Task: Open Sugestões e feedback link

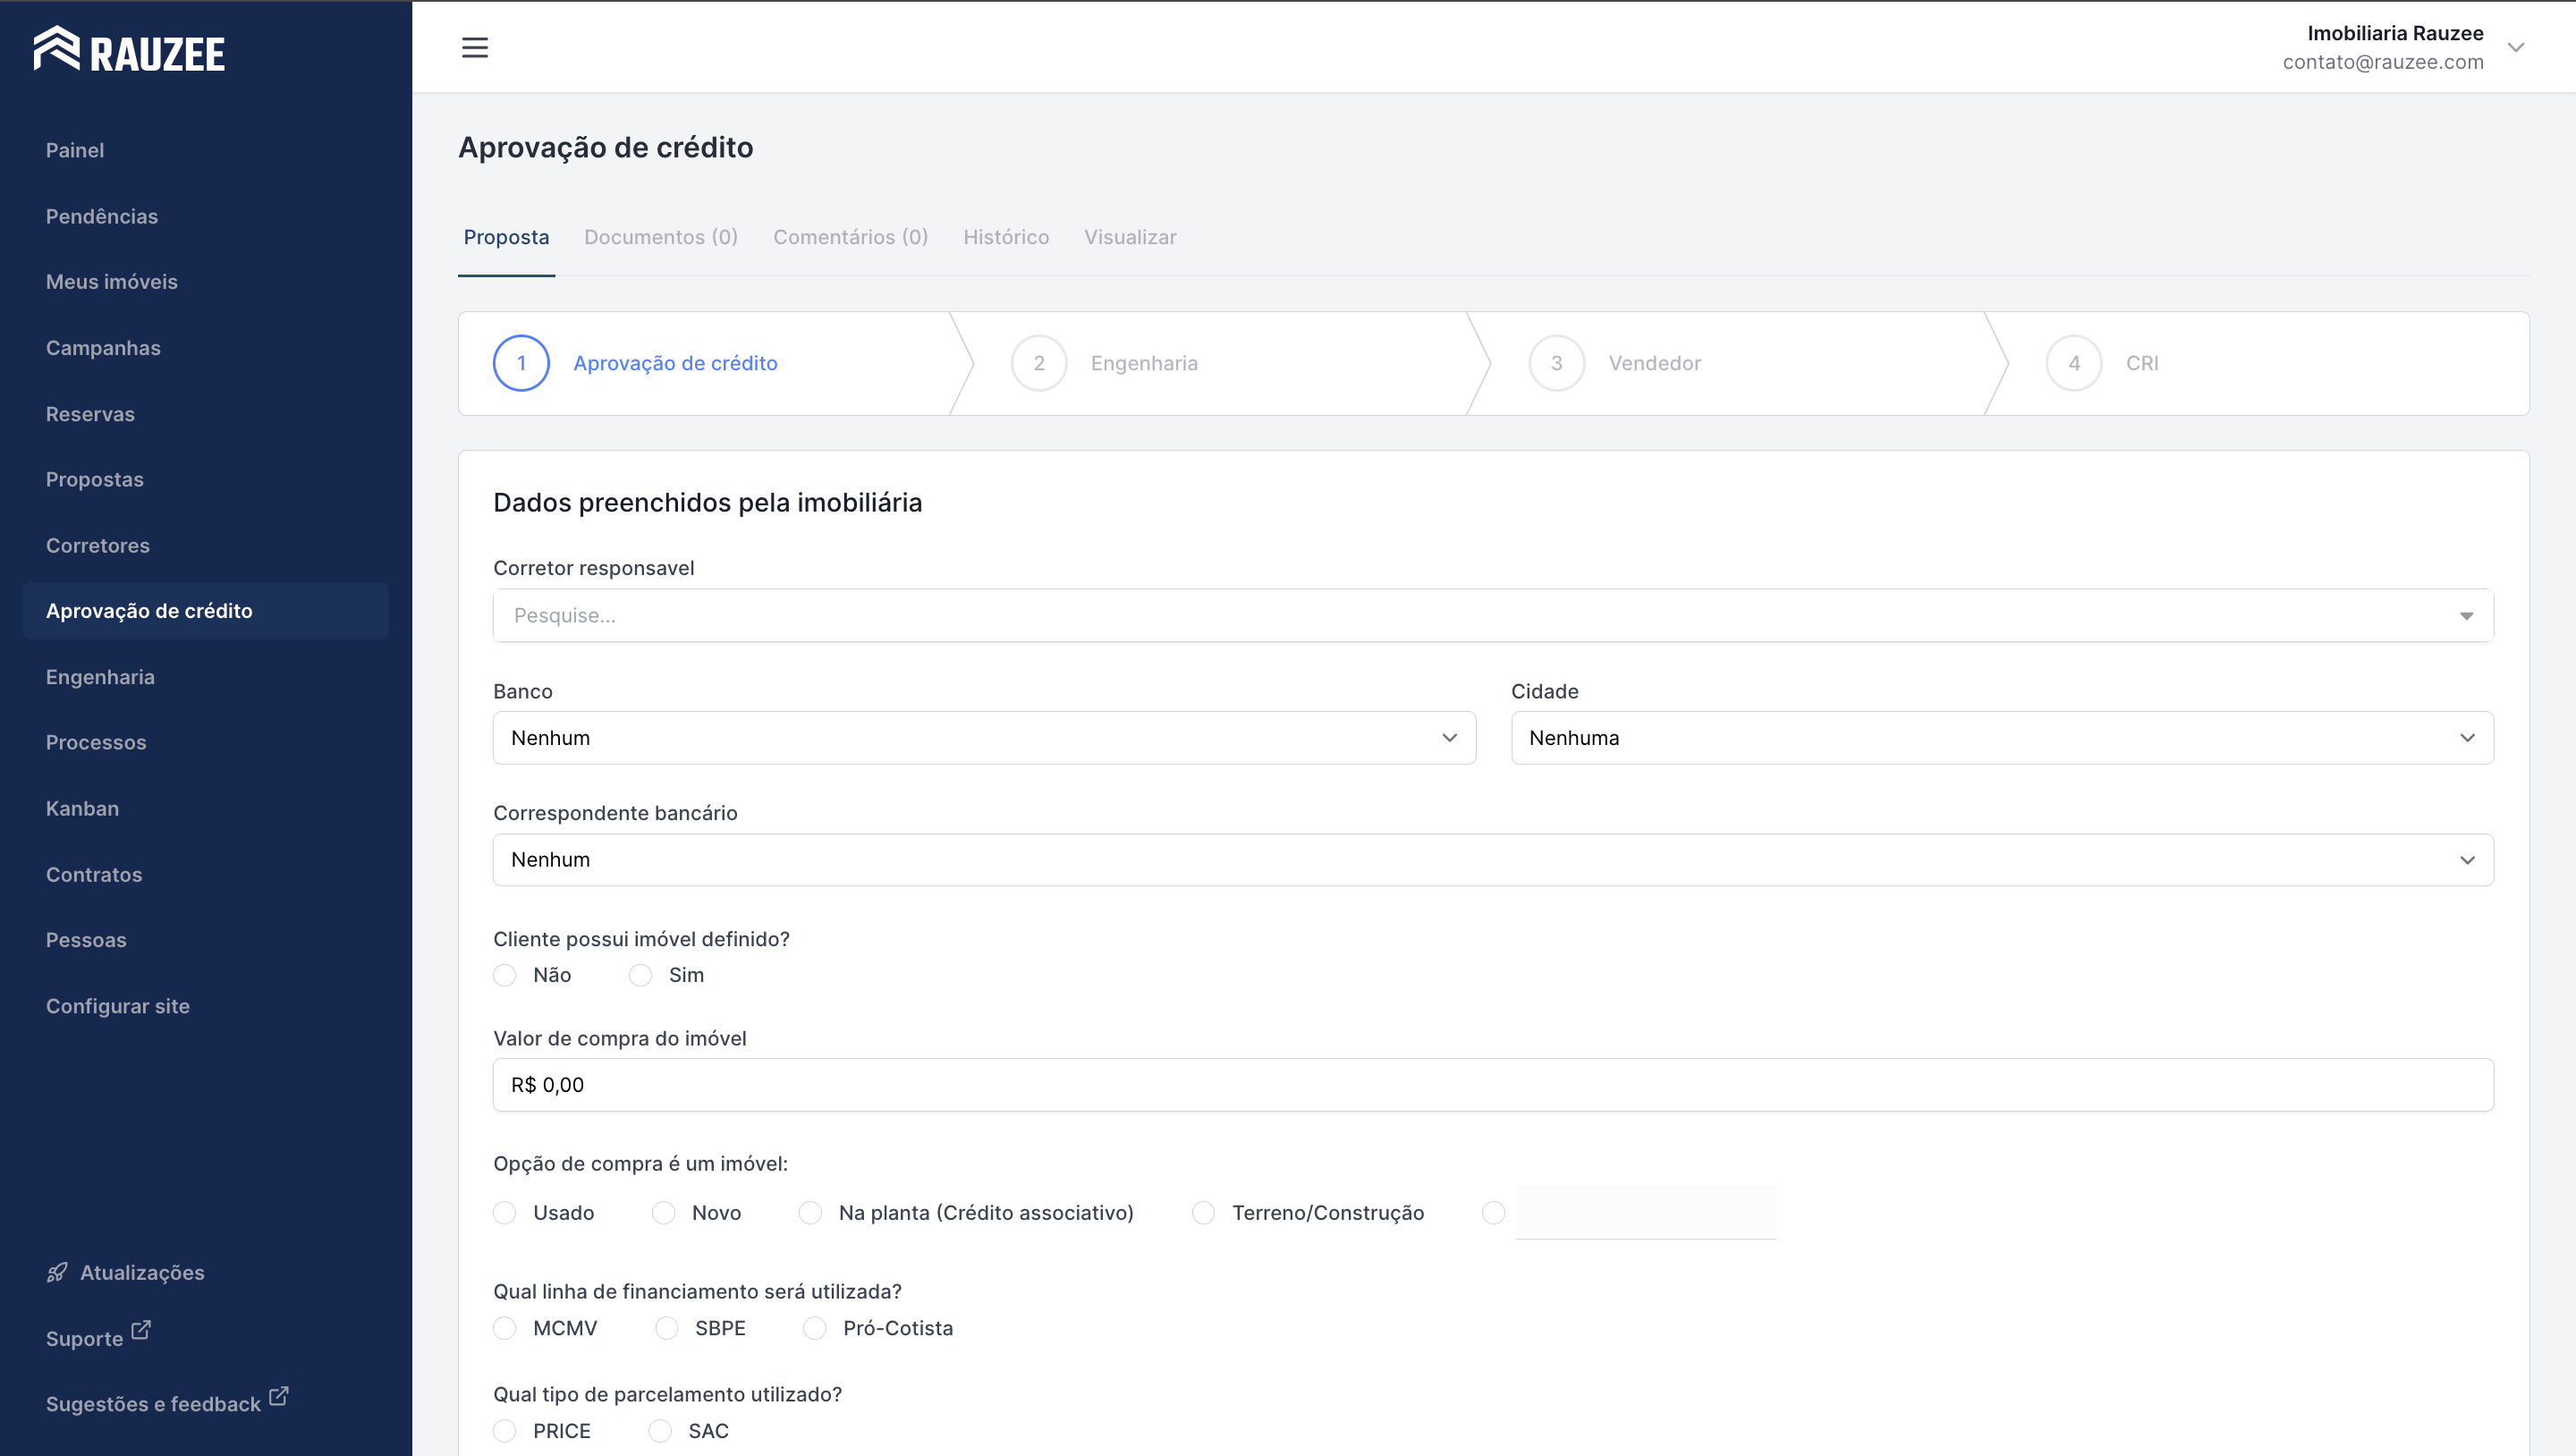Action: click(x=153, y=1404)
